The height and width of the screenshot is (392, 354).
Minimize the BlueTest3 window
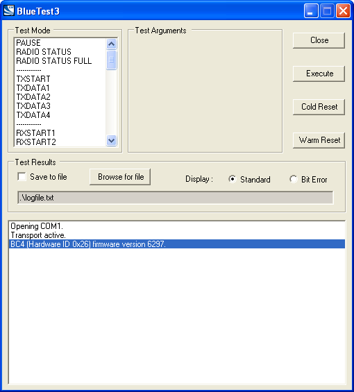pyautogui.click(x=311, y=11)
